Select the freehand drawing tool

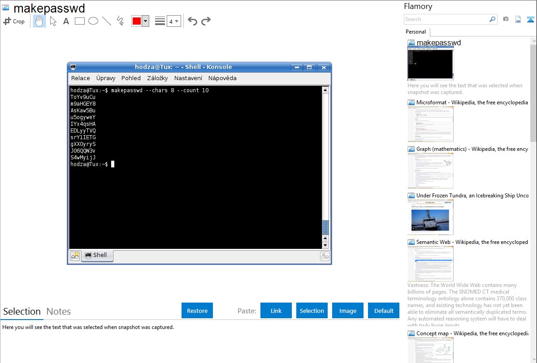click(x=120, y=21)
